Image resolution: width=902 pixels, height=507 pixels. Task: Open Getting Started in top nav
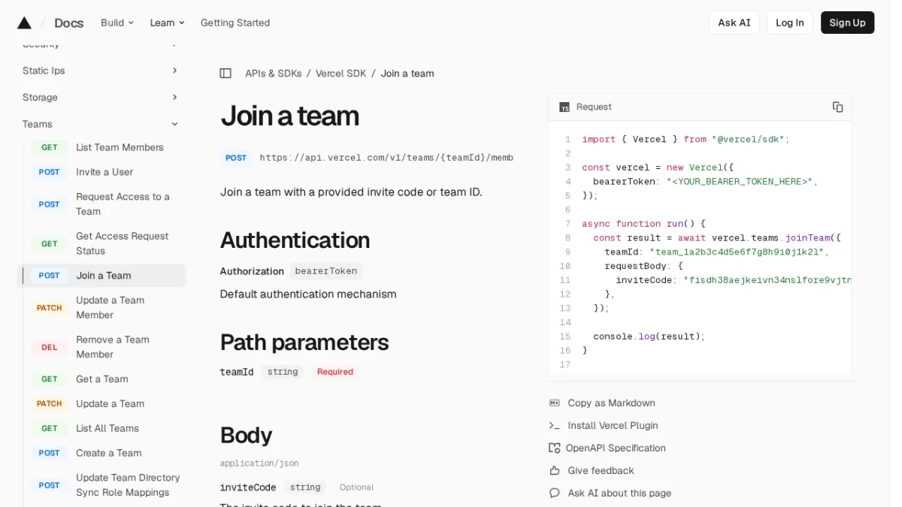click(235, 23)
